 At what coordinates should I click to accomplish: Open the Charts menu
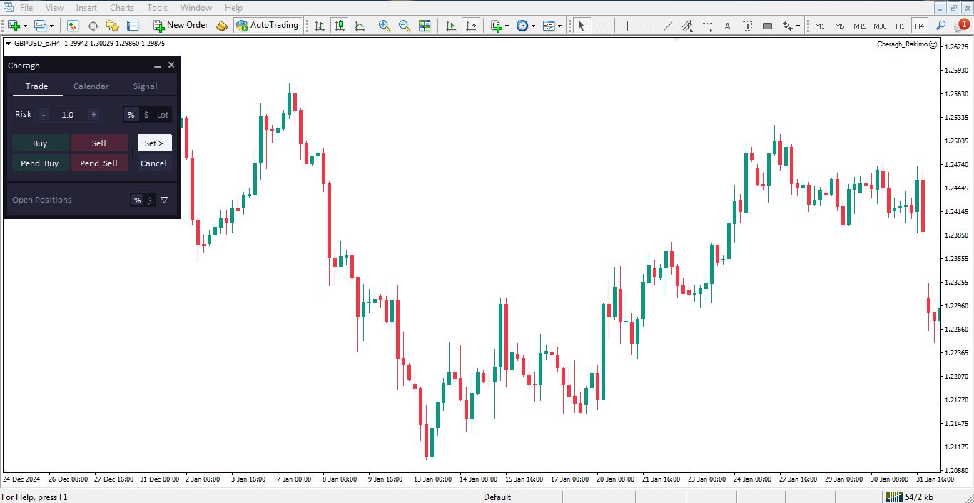(122, 8)
